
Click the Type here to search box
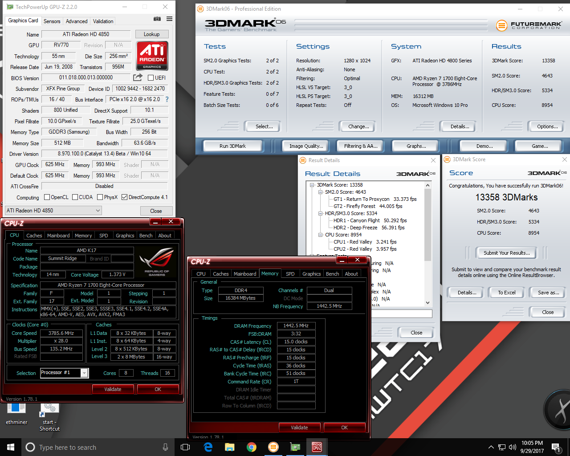click(x=98, y=447)
